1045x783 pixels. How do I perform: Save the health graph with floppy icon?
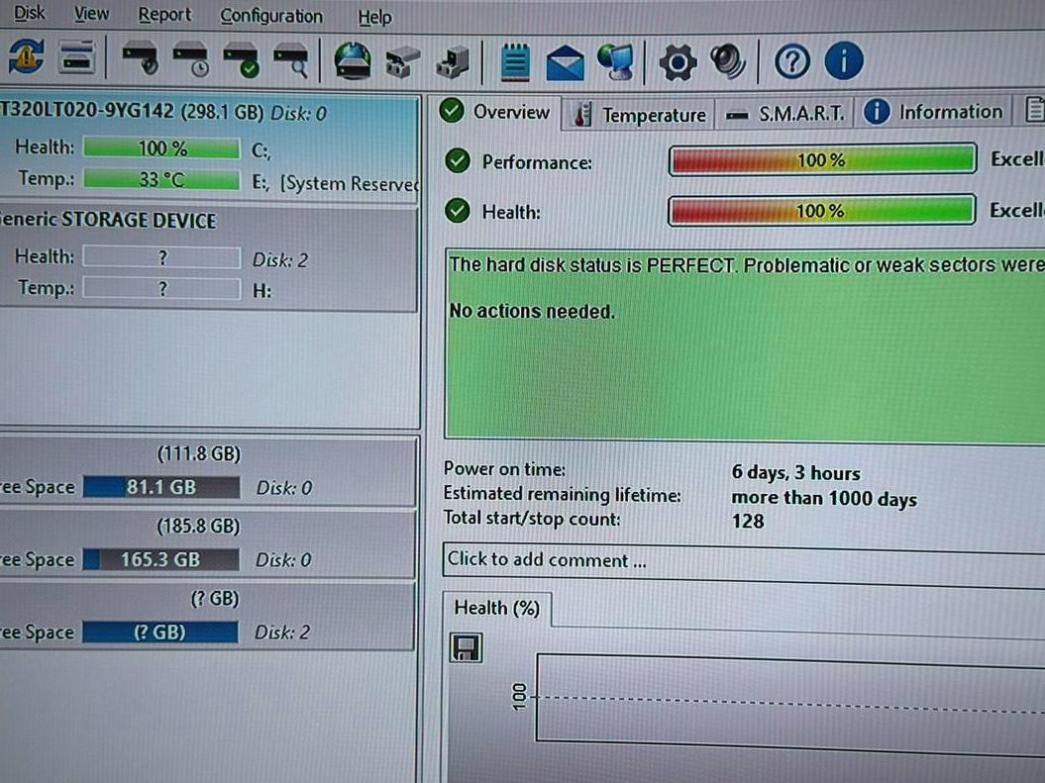pos(466,648)
